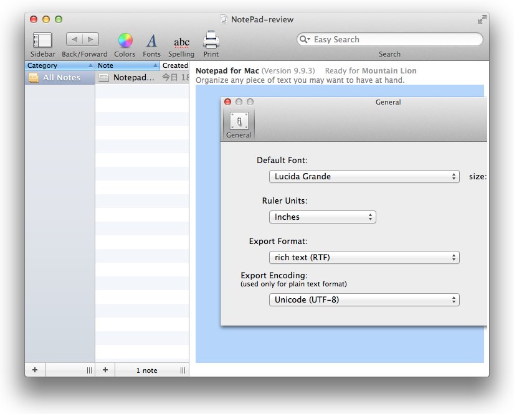
Task: Click the NotePad-review document title icon
Action: pos(224,19)
